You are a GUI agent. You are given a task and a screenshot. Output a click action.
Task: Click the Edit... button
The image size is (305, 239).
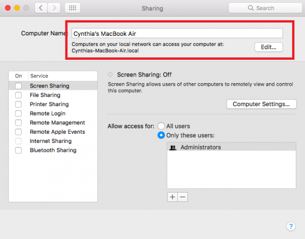(x=269, y=47)
